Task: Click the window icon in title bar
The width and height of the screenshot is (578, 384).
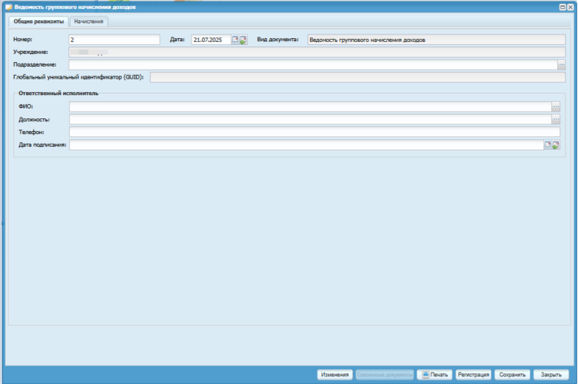Action: pos(9,7)
